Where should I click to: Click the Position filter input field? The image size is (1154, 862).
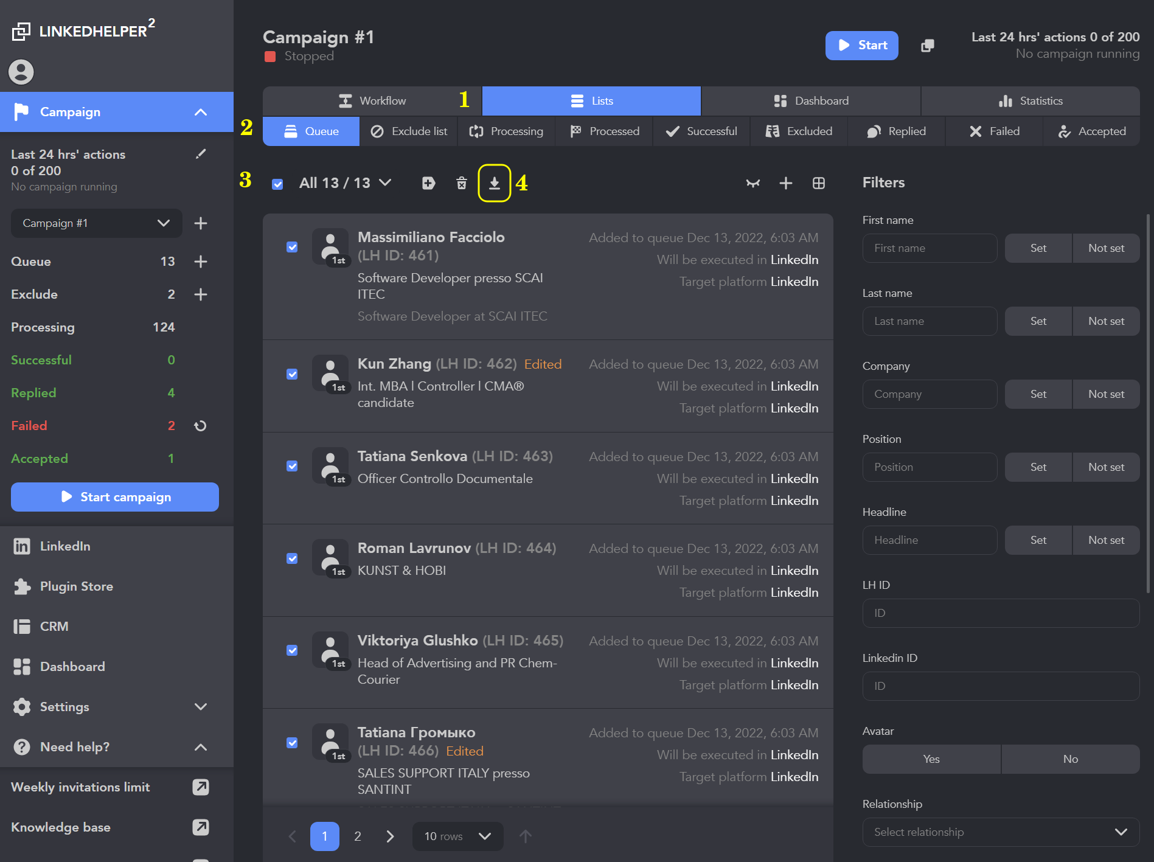tap(930, 467)
